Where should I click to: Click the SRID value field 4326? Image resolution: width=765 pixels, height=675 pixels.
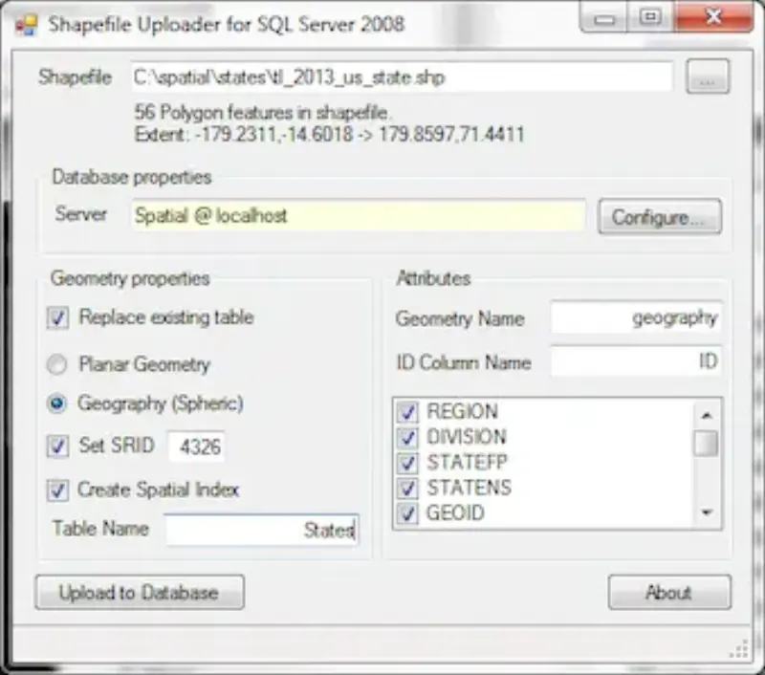pos(197,446)
